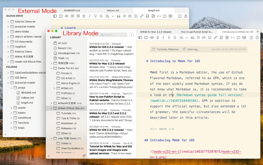Image resolution: width=263 pixels, height=165 pixels.
Task: Insert heading in Library Mode toolbar
Action: (x=181, y=38)
